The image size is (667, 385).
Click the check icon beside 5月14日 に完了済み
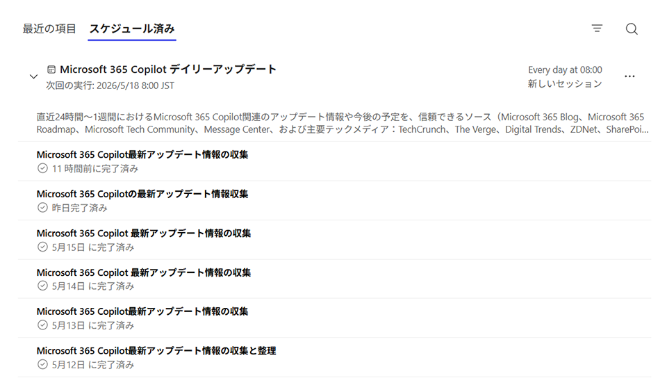pyautogui.click(x=42, y=286)
